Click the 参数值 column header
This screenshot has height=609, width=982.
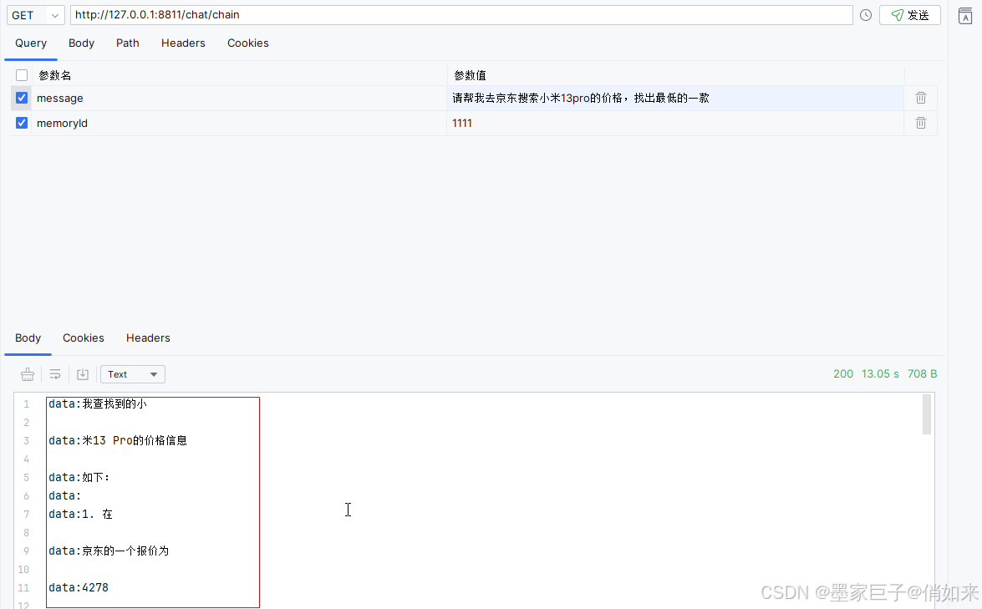470,76
